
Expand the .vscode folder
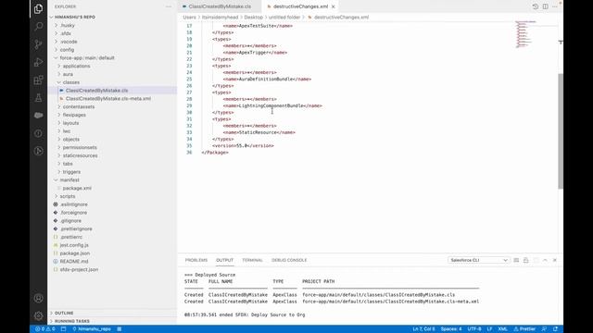69,42
